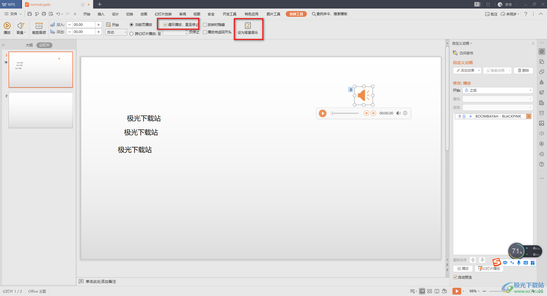Image resolution: width=547 pixels, height=296 pixels.
Task: Open the slideshow options arrow in status bar
Action: click(464, 291)
